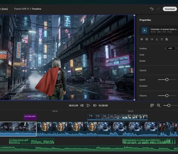Play the timeline preview
The height and width of the screenshot is (154, 178).
(88, 105)
